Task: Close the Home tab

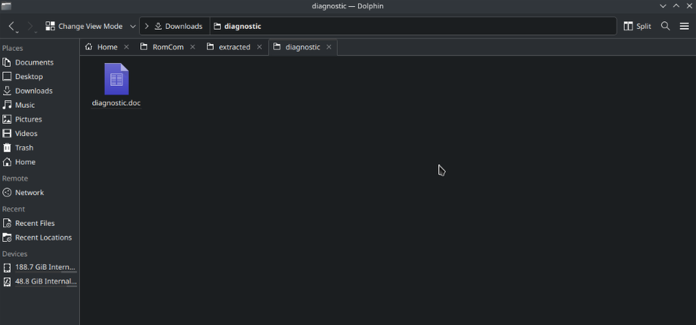Action: click(126, 47)
